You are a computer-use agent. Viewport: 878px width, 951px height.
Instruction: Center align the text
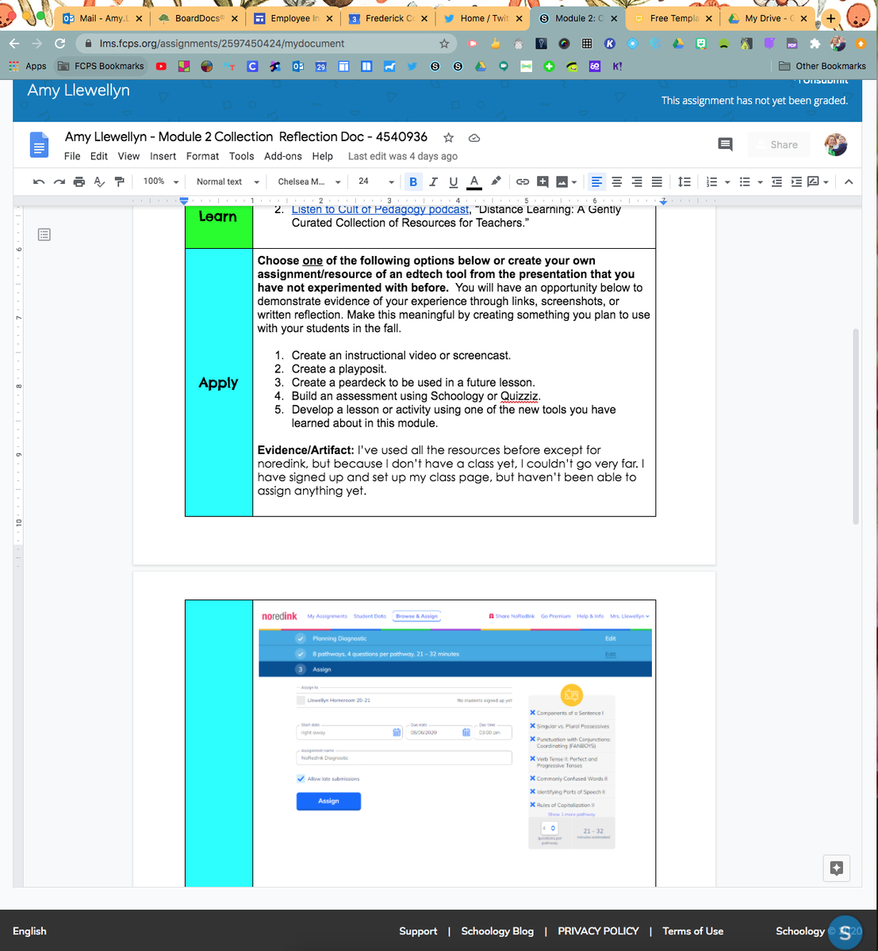point(616,181)
